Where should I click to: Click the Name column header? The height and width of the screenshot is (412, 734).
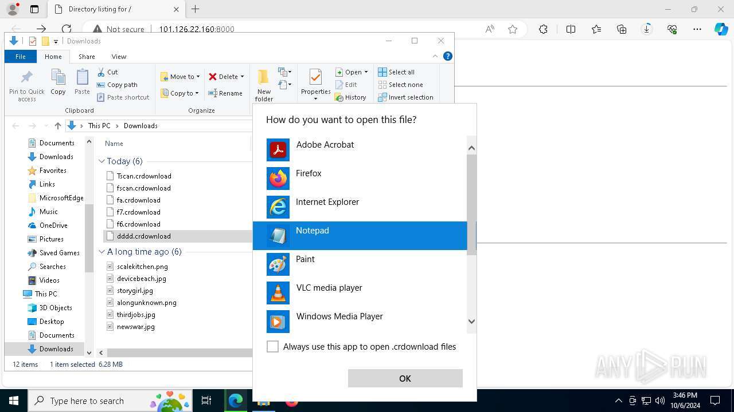click(114, 144)
